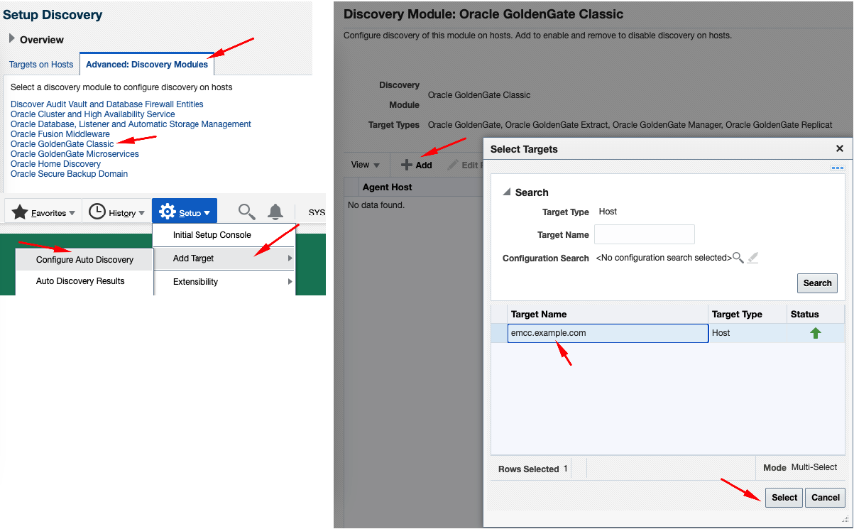Collapse the Search section triangle
The height and width of the screenshot is (529, 854).
coord(507,192)
